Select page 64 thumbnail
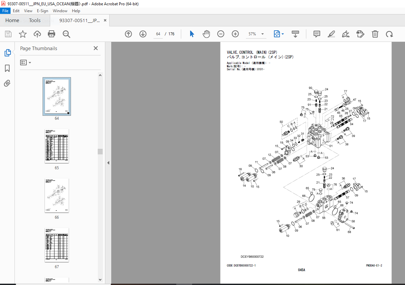 (x=57, y=96)
